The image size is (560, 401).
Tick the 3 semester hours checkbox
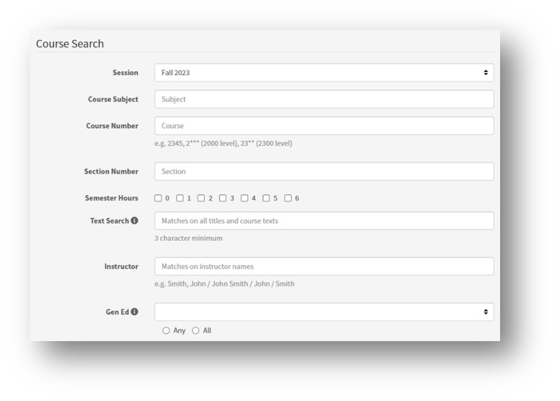pos(223,198)
